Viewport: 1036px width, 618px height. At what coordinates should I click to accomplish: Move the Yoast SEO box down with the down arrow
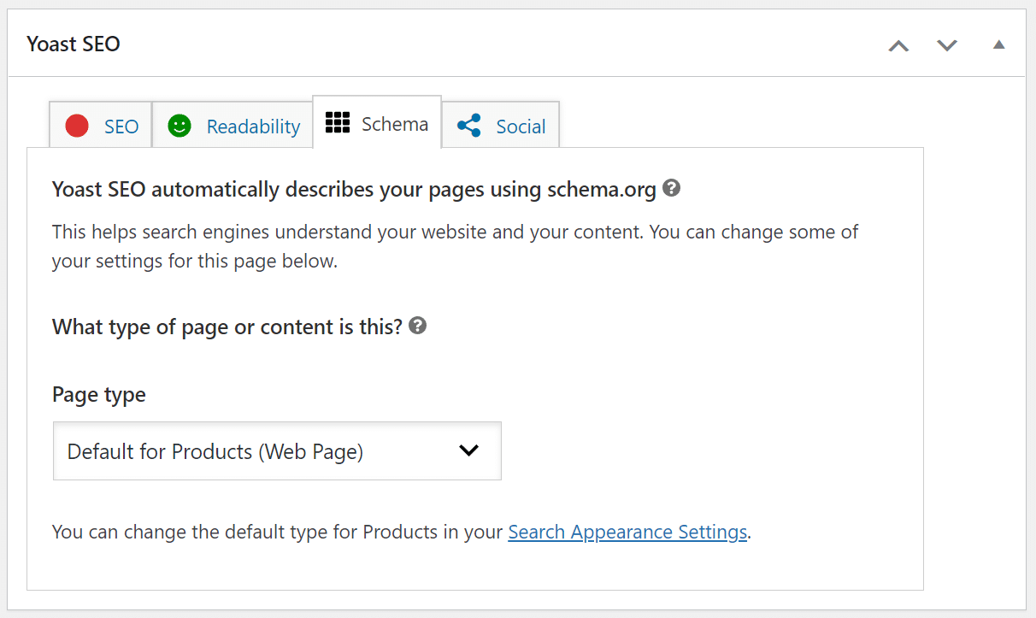947,46
